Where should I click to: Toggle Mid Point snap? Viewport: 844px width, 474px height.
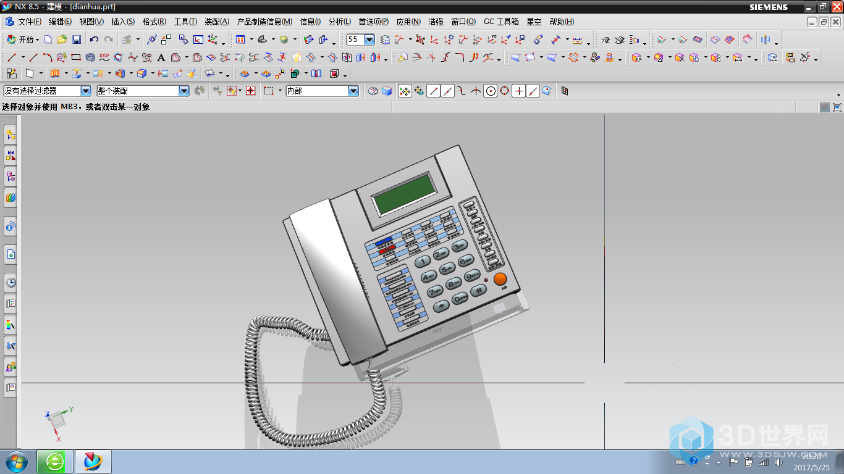(x=448, y=91)
